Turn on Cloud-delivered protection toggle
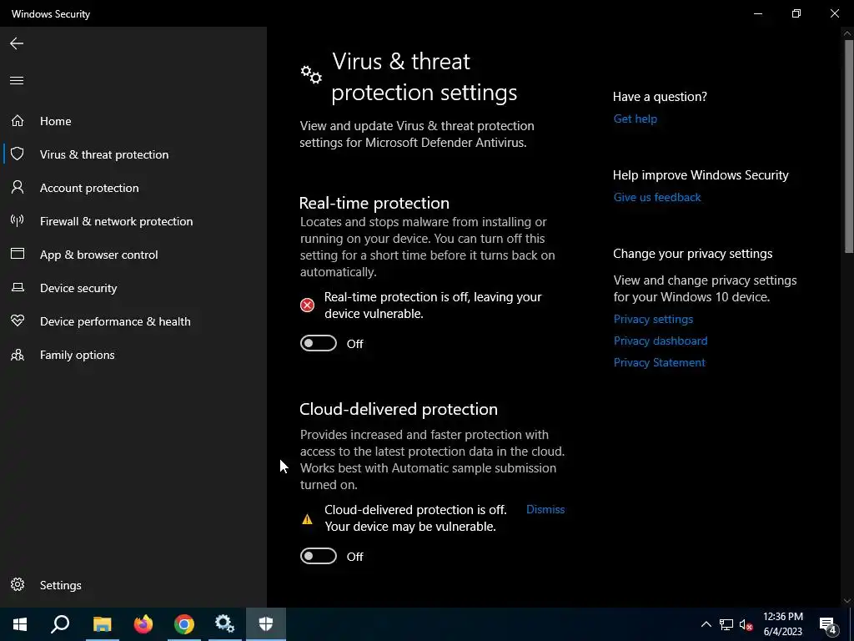This screenshot has height=641, width=854. click(319, 557)
